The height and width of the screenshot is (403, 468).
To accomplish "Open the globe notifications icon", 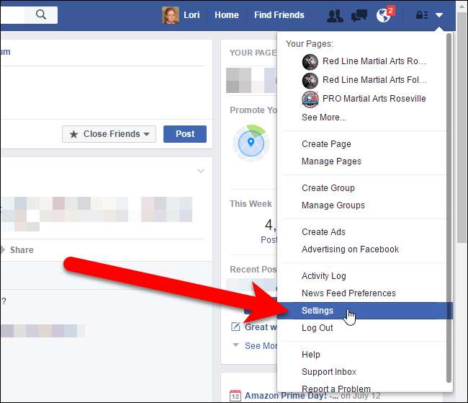I will pos(383,16).
